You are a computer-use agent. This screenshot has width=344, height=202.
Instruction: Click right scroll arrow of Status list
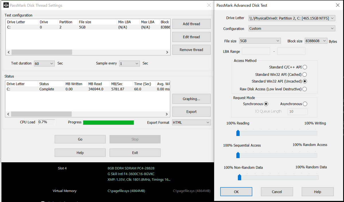[167, 114]
